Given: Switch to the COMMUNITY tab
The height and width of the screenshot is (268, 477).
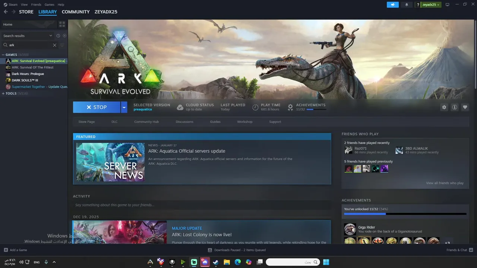Looking at the screenshot, I should (76, 12).
